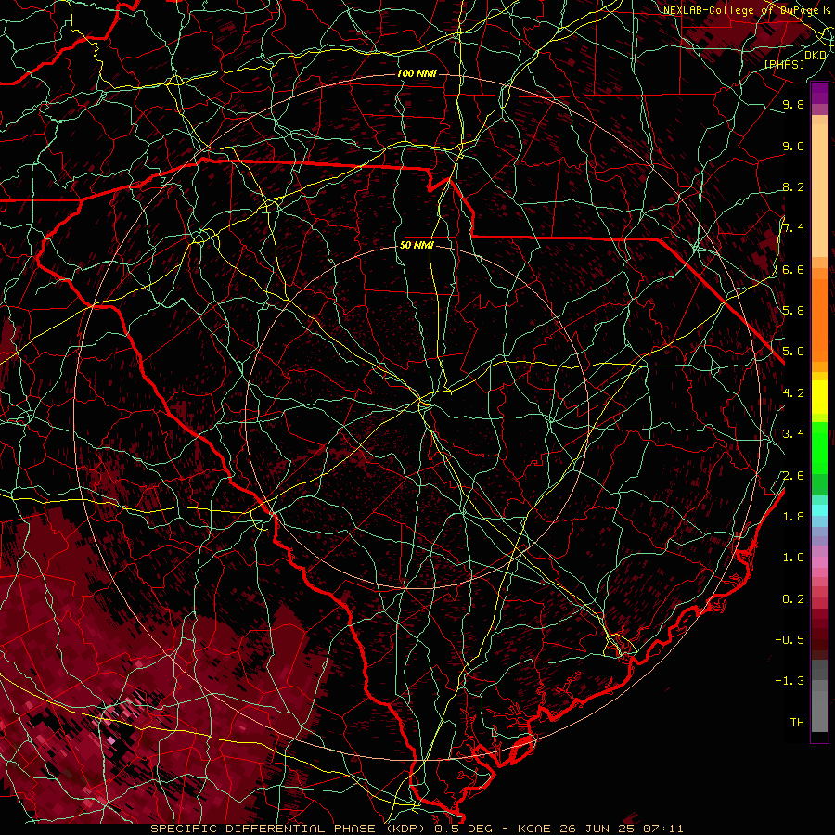This screenshot has width=835, height=835.
Task: Click the 5.8 value on the color scale
Action: [x=793, y=311]
